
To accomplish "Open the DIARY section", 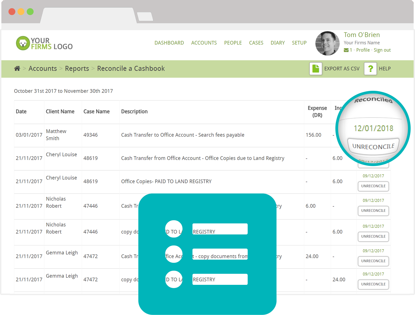I will pyautogui.click(x=277, y=43).
